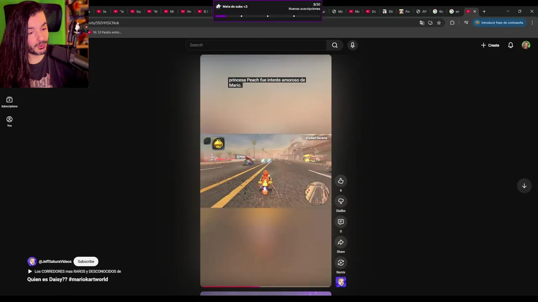
Task: Open the sound source thumbnail below Remix
Action: [x=341, y=282]
